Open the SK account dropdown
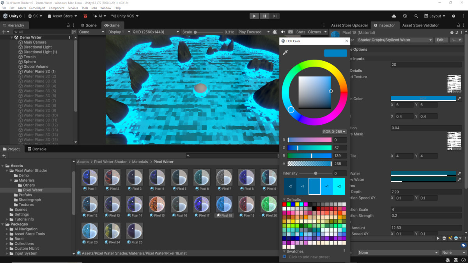This screenshot has width=468, height=263. pyautogui.click(x=35, y=16)
